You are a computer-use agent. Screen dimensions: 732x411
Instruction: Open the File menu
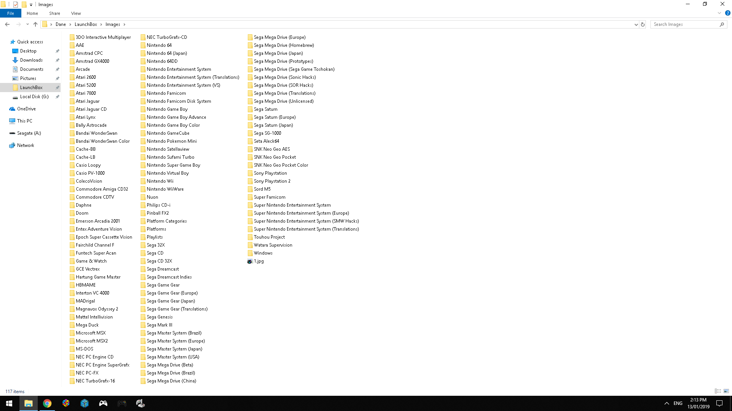point(11,13)
